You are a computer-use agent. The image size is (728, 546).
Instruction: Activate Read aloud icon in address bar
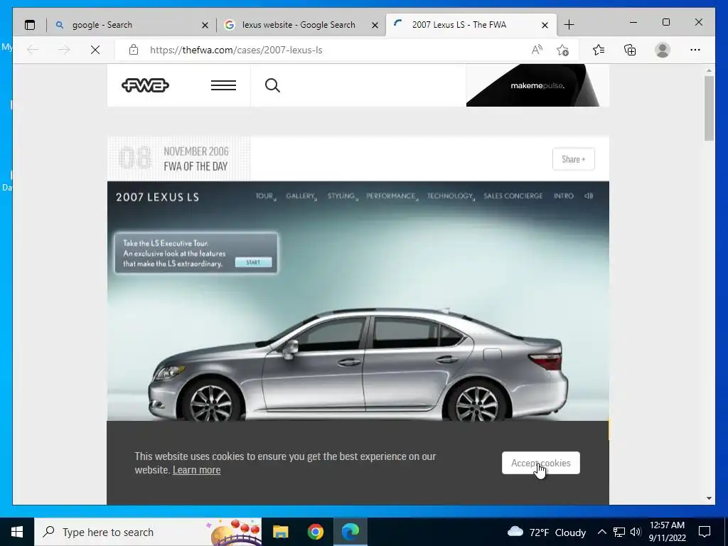pos(537,50)
